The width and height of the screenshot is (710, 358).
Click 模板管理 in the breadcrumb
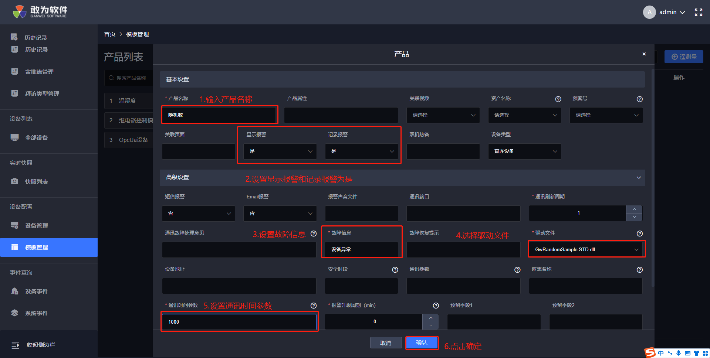[138, 34]
